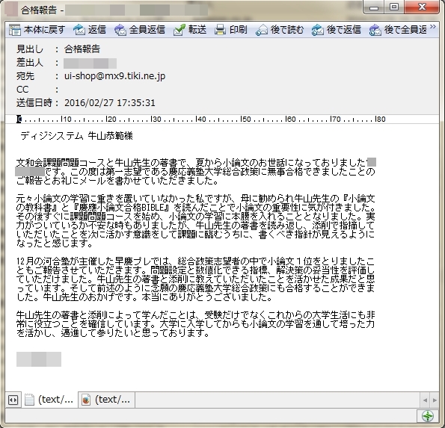Click the ui-shop@mx9.tiki.ne.jp recipient address
Image resolution: width=445 pixels, height=428 pixels.
point(114,76)
